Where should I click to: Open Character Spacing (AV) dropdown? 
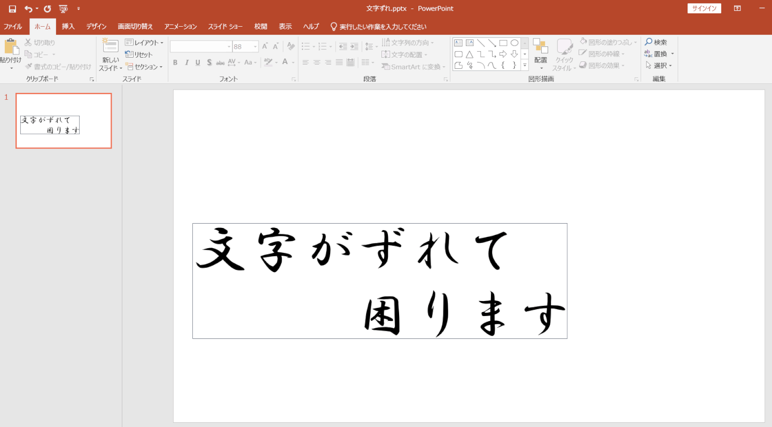point(235,62)
